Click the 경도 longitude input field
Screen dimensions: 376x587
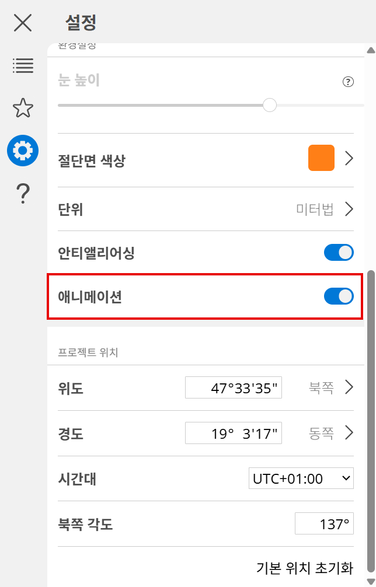(234, 434)
